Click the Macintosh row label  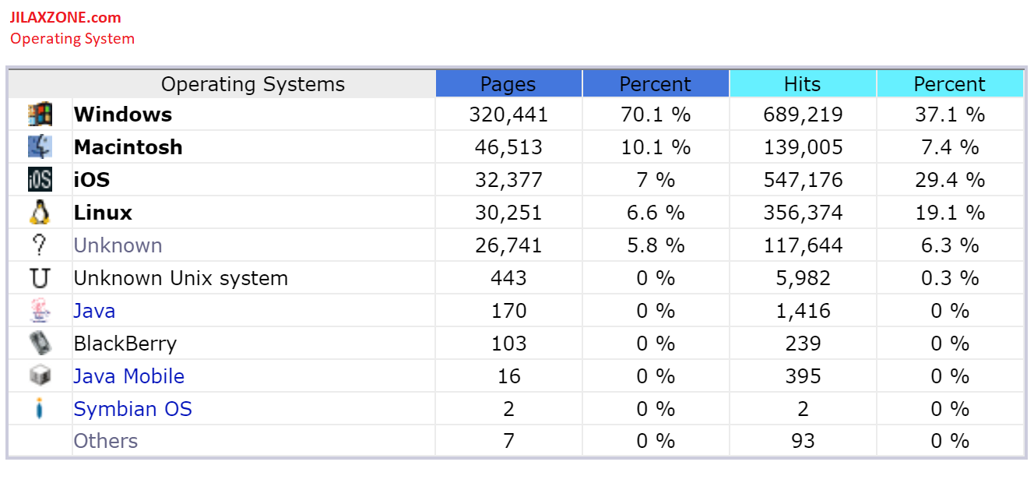(128, 147)
